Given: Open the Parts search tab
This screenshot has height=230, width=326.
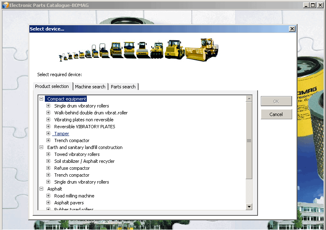Looking at the screenshot, I should [x=123, y=87].
